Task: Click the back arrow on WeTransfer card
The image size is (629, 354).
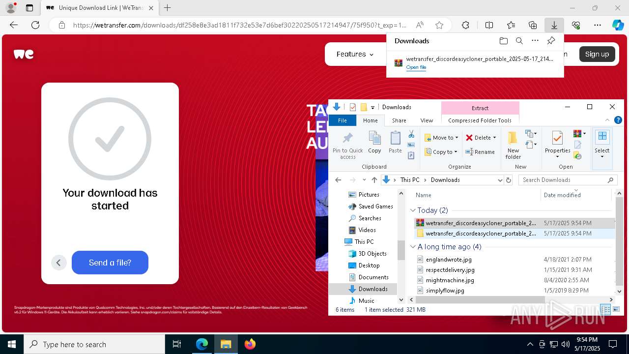Action: (58, 263)
